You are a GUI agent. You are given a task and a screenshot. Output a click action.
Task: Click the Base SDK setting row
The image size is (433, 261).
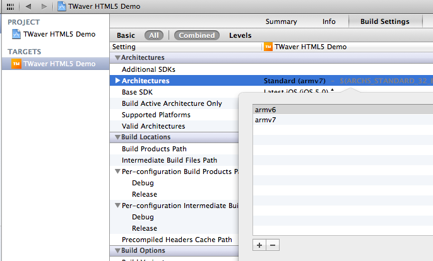tap(137, 92)
